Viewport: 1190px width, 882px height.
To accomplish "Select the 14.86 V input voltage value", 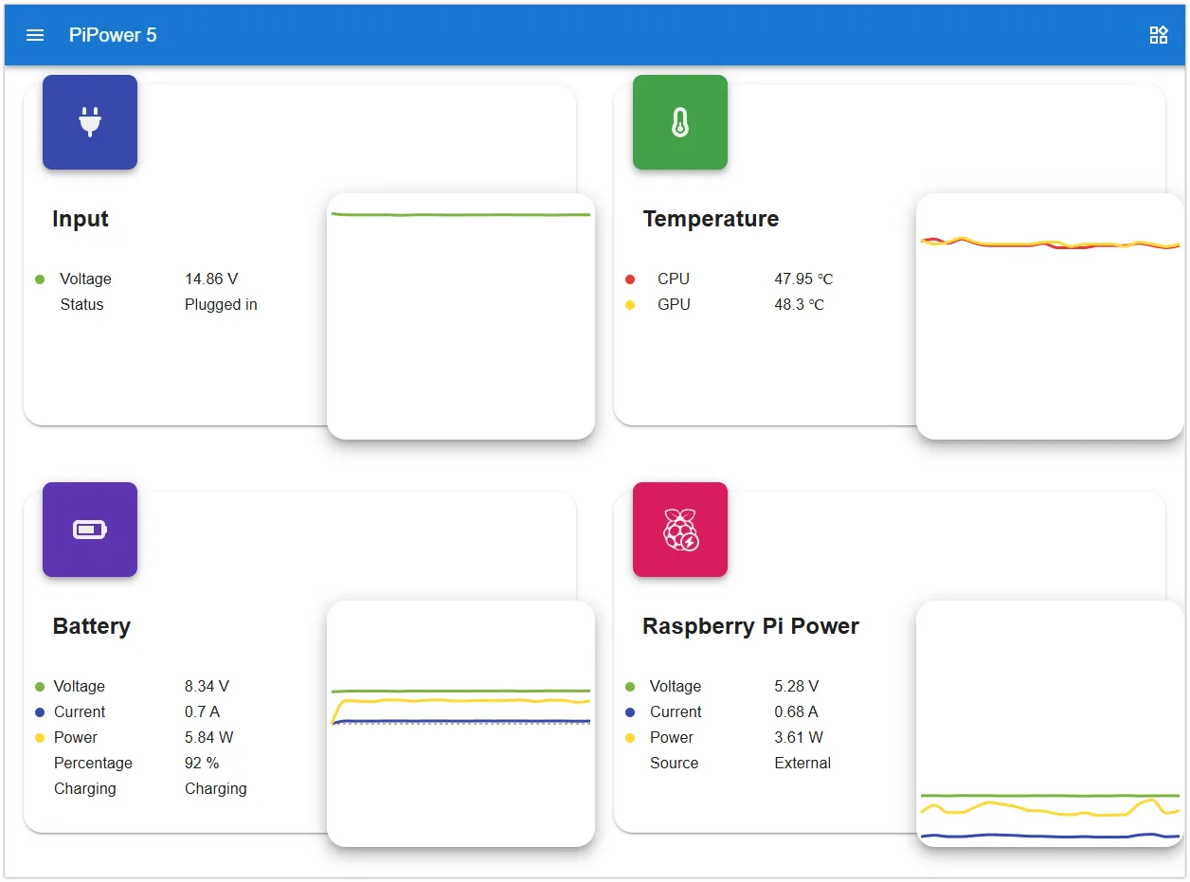I will tap(211, 279).
